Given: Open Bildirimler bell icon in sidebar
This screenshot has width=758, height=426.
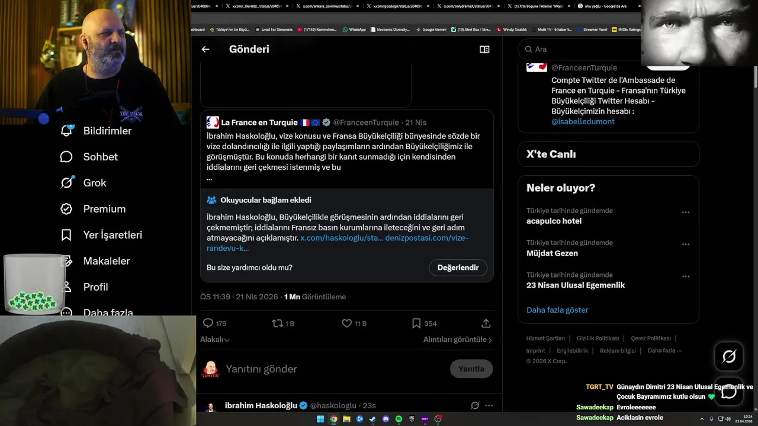Looking at the screenshot, I should (x=67, y=131).
